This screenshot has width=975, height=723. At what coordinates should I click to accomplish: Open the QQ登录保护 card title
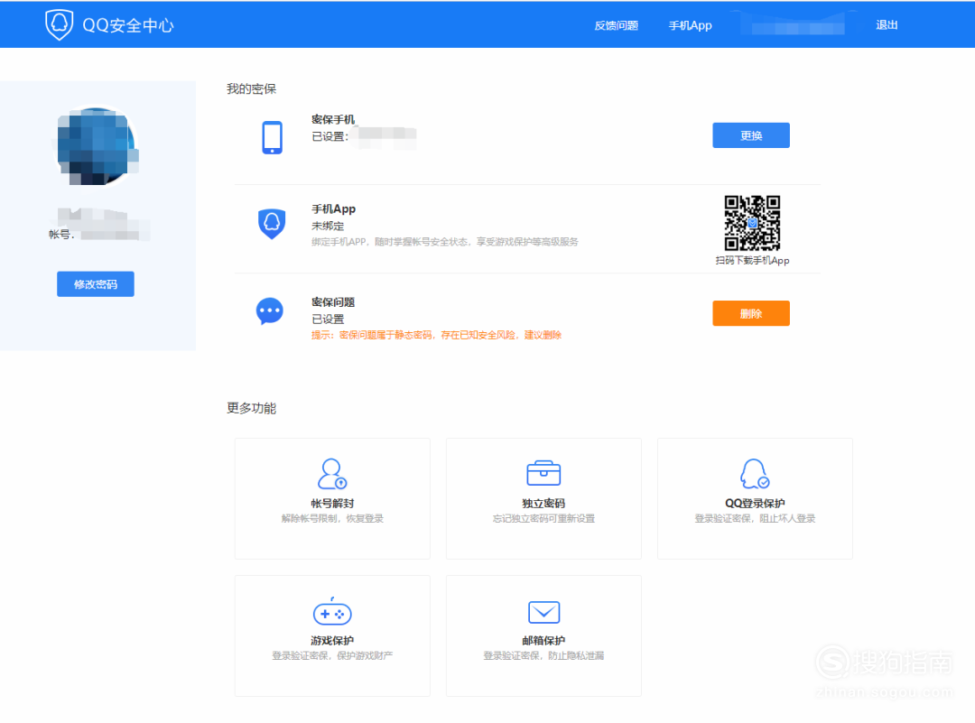(x=755, y=504)
